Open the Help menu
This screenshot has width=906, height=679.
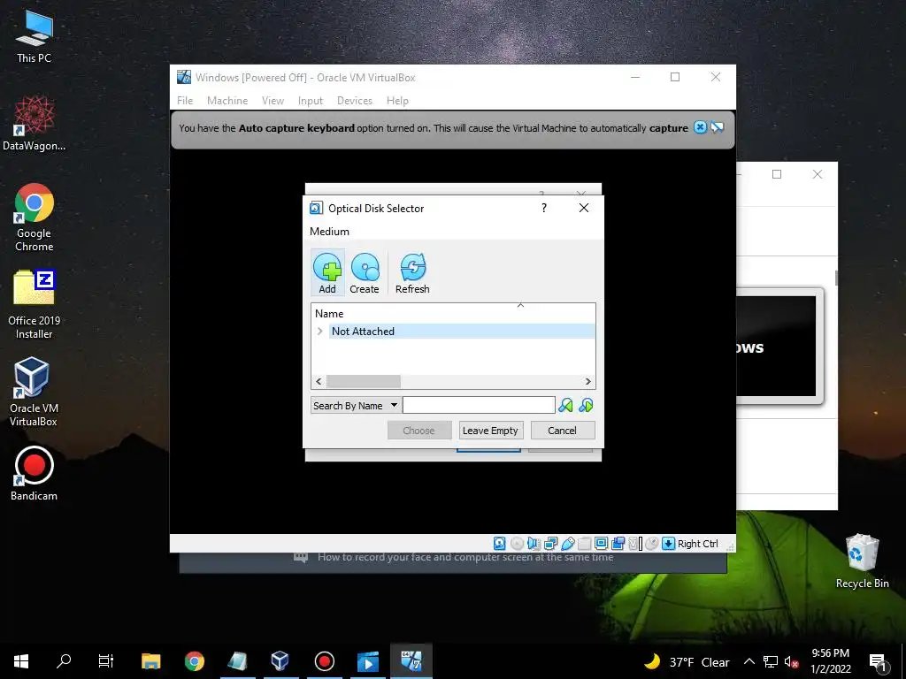tap(397, 101)
